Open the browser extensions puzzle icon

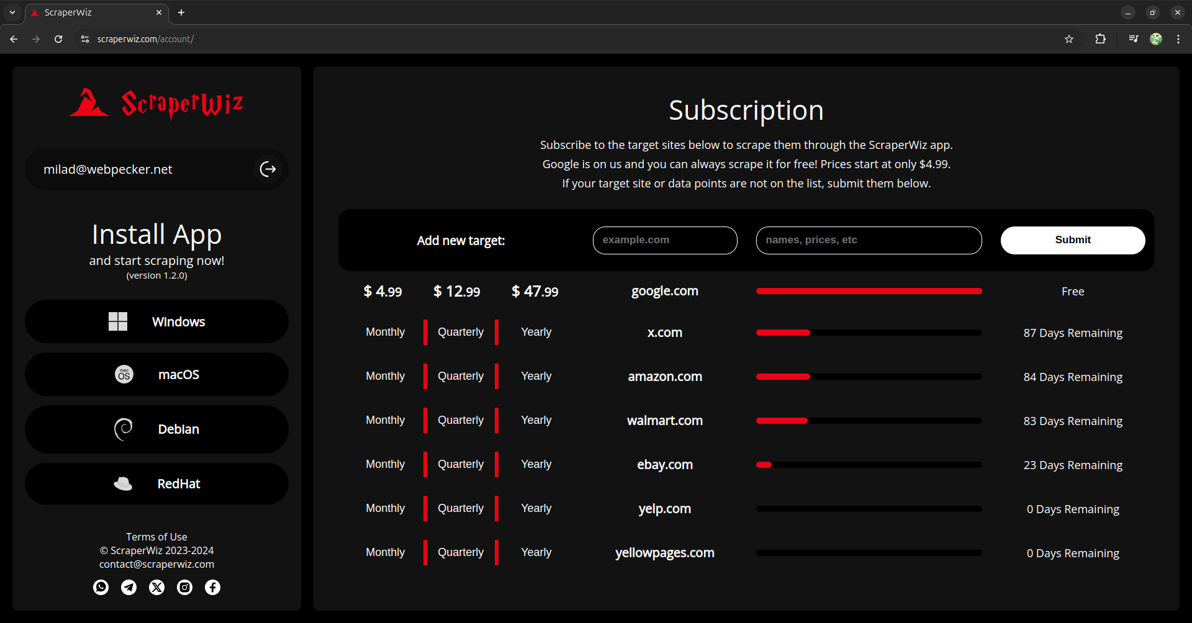[x=1100, y=39]
